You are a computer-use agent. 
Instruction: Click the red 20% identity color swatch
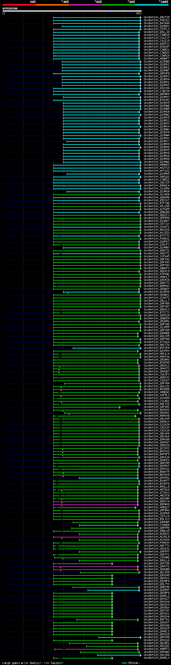coord(19,5)
